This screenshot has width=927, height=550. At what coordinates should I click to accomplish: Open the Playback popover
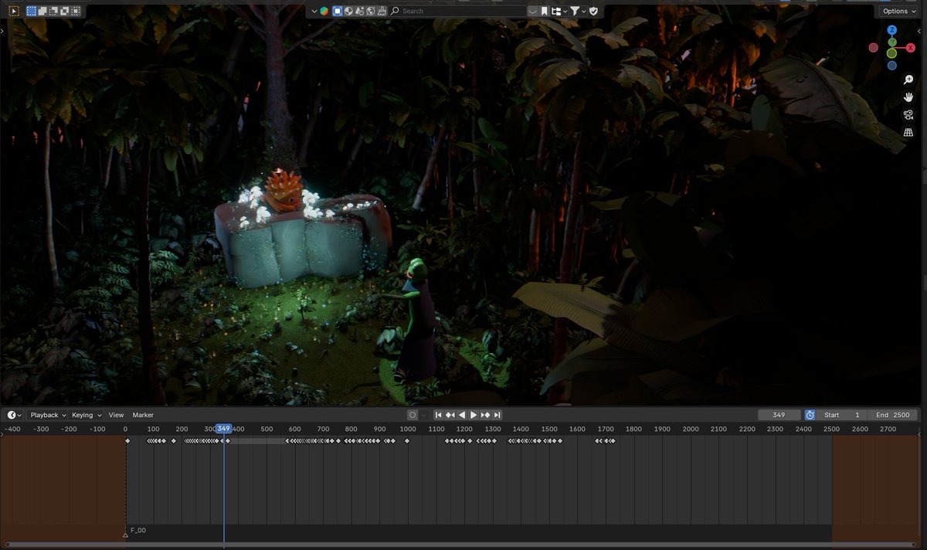48,415
